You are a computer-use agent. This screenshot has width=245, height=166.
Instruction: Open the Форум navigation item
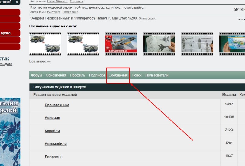[x=36, y=75]
